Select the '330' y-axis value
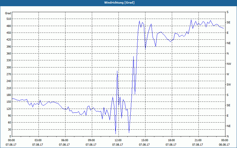 click(9, 60)
